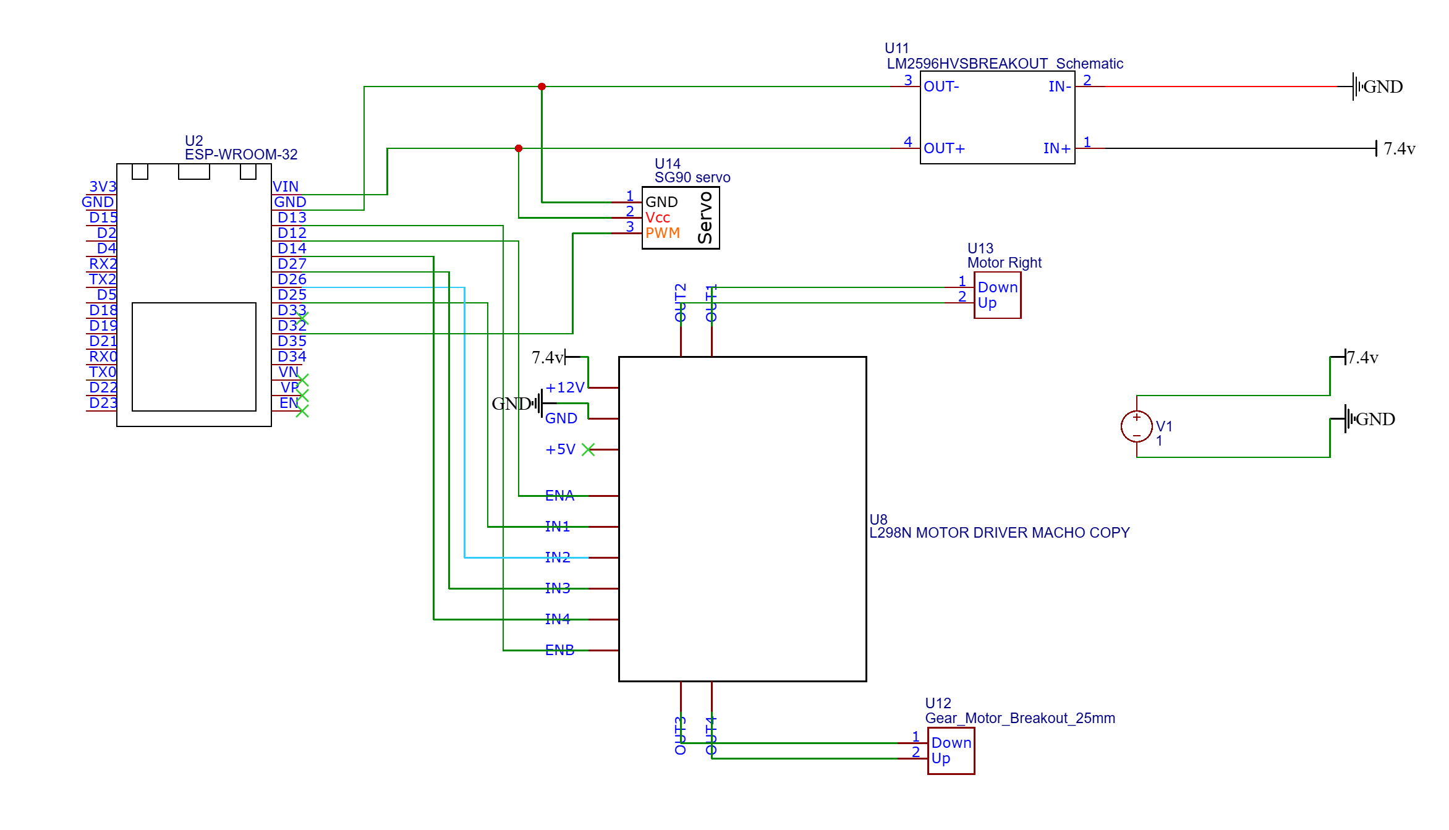Select the LM2596HVSBREAKOUT_Schematic label
1449x830 pixels.
[1005, 64]
